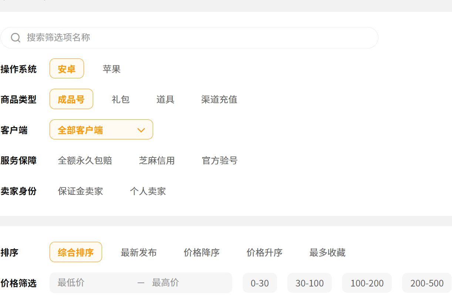Image resolution: width=452 pixels, height=295 pixels.
Task: Sort by 价格降序
Action: click(202, 252)
